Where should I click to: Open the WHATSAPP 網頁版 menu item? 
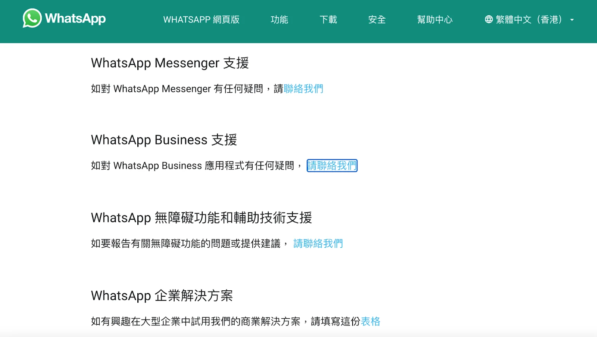tap(202, 20)
